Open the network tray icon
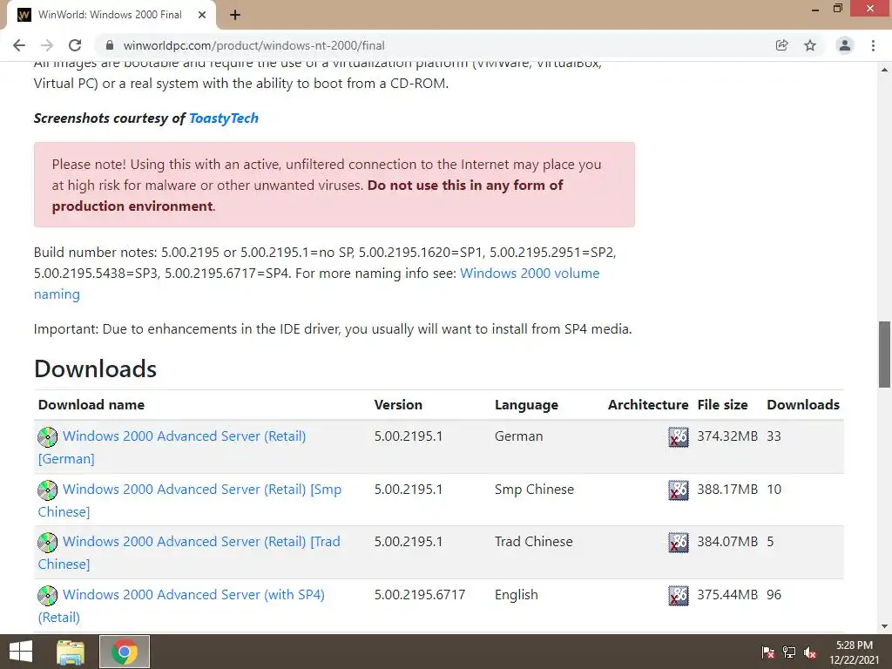This screenshot has height=669, width=892. click(789, 652)
